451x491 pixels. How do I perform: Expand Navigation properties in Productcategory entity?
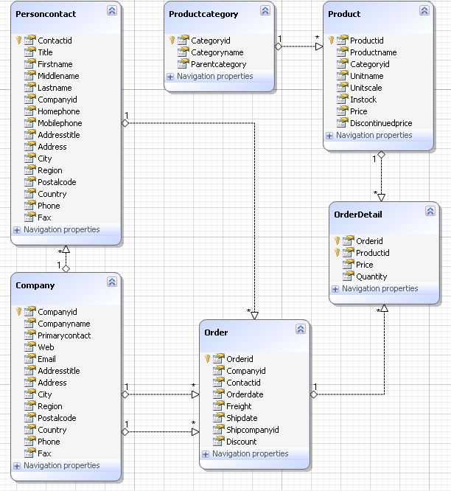pos(170,76)
